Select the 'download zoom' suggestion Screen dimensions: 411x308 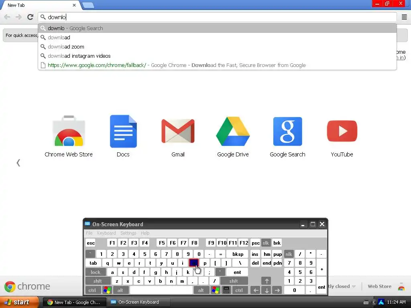(217, 47)
